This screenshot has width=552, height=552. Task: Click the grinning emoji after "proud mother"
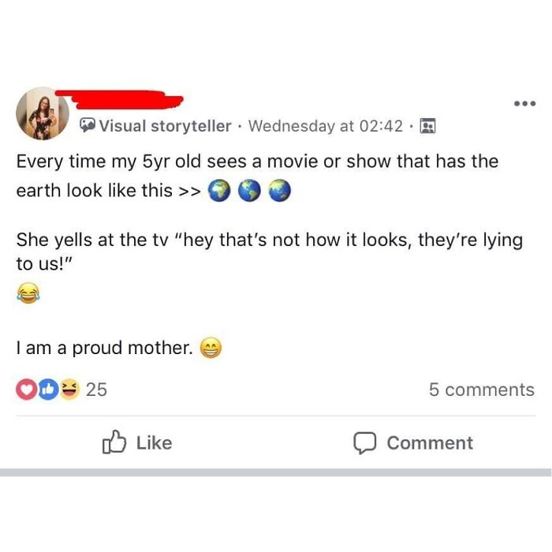211,348
